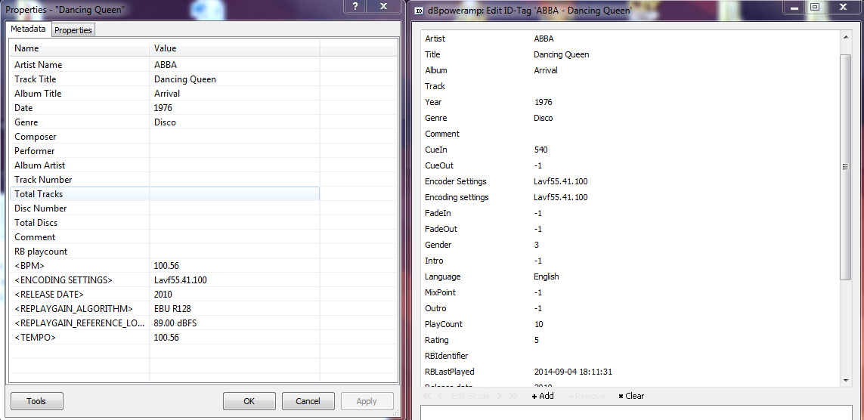Select the <ENCODING SETTINGS> row
This screenshot has width=864, height=420.
165,279
